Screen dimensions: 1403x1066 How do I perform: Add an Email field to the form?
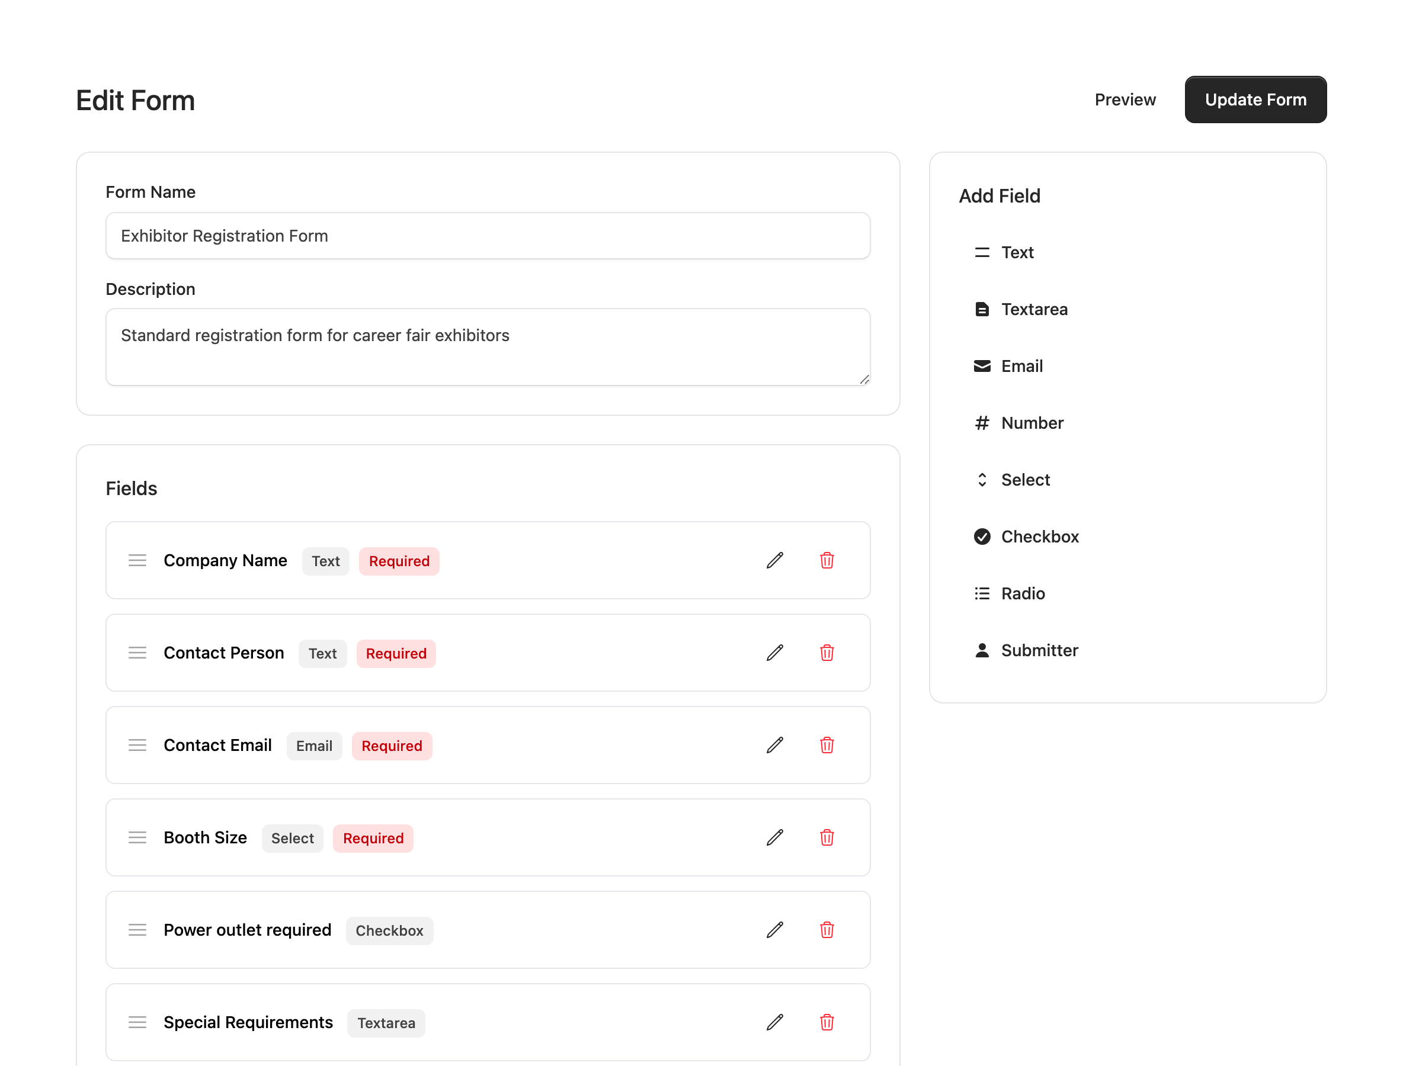click(1022, 366)
